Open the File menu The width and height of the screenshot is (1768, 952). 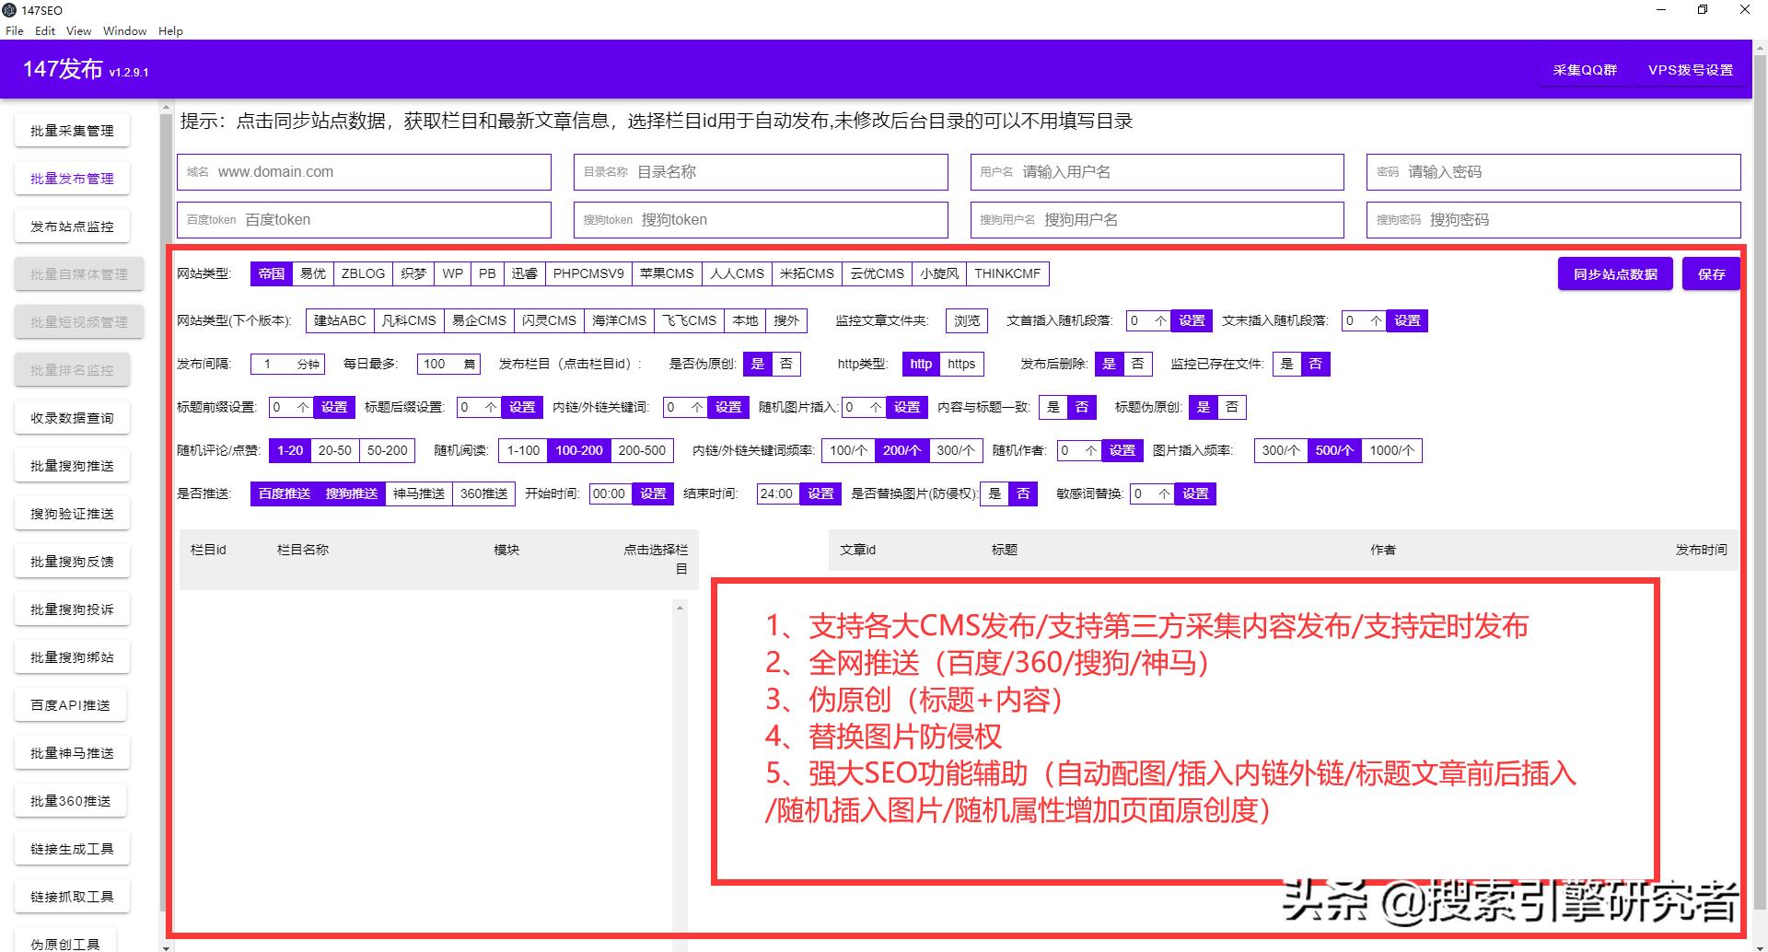pos(14,30)
